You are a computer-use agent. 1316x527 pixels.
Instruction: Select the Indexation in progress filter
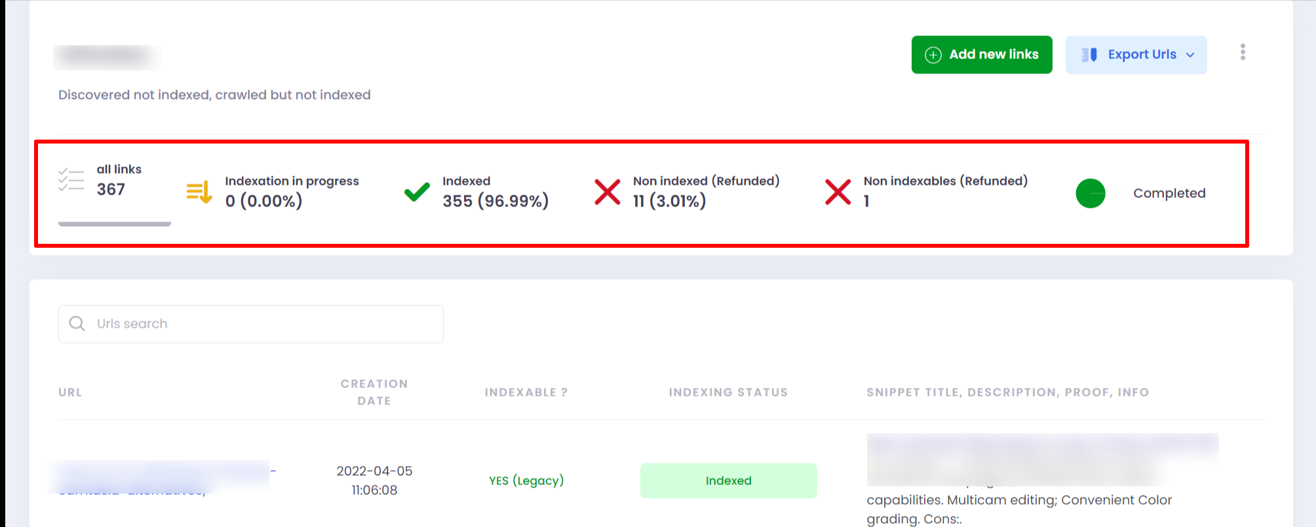[x=292, y=191]
